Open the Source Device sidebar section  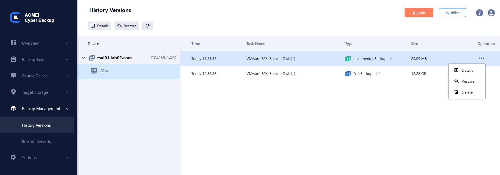tap(38, 76)
